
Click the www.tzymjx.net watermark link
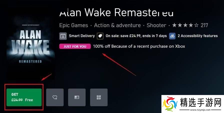200,110
